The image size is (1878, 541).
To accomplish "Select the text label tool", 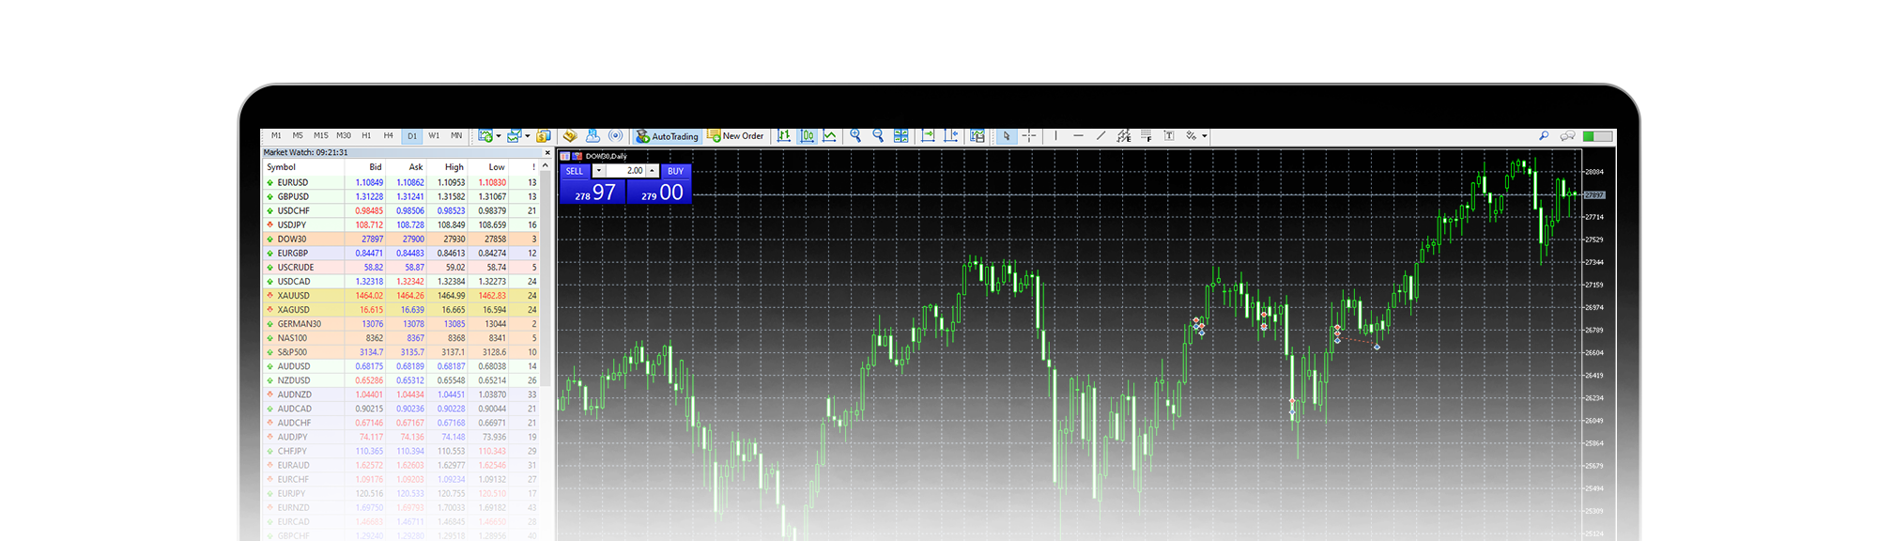I will tap(1169, 136).
